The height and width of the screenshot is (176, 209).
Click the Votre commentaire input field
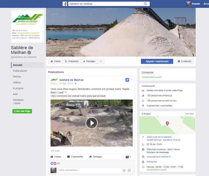(x=89, y=170)
